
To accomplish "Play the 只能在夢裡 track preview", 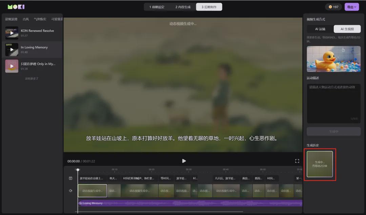I will click(12, 66).
